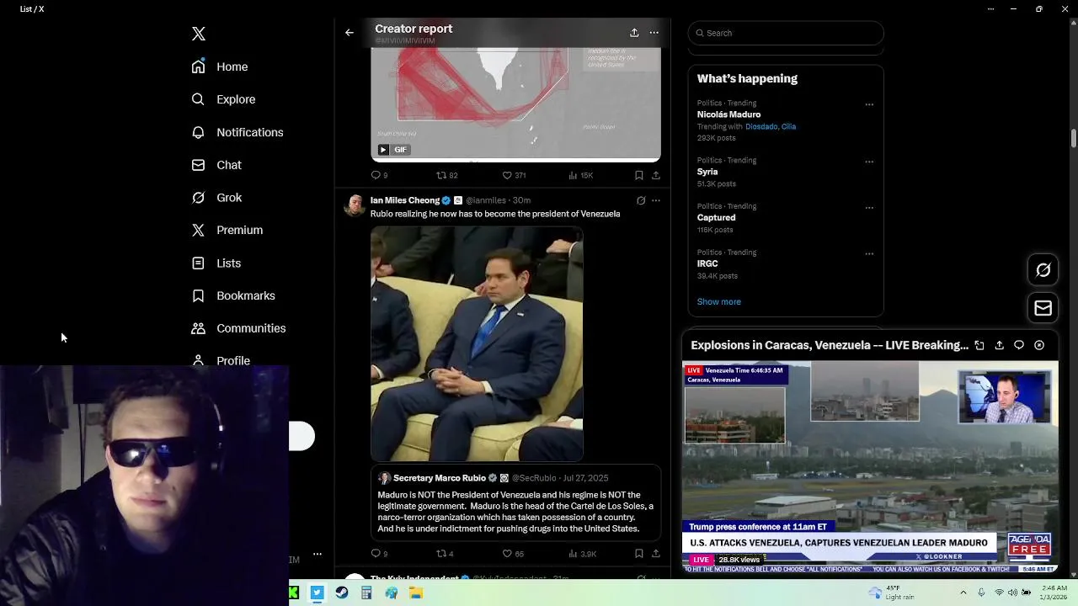Open the Explore page
1078x606 pixels.
(x=222, y=99)
